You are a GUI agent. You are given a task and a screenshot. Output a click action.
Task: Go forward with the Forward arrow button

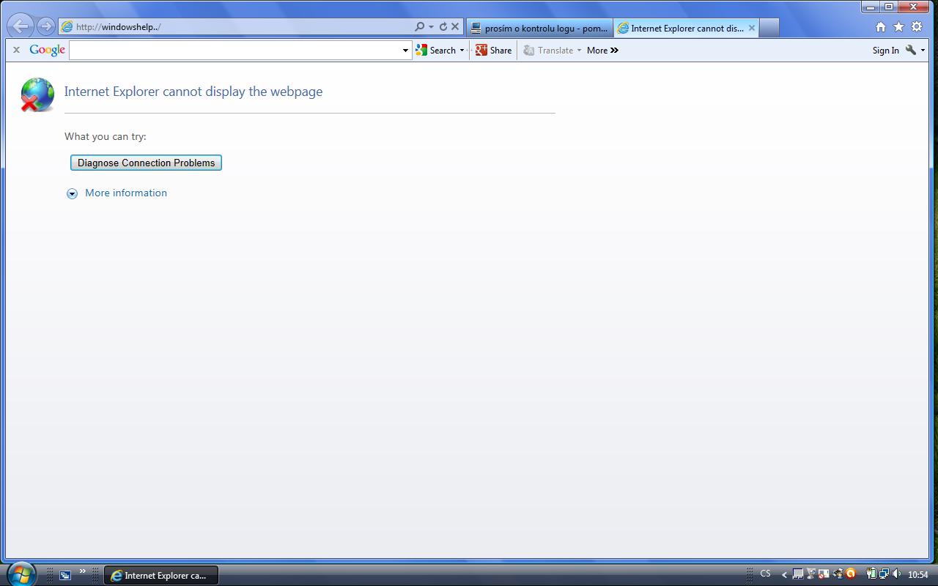[45, 26]
